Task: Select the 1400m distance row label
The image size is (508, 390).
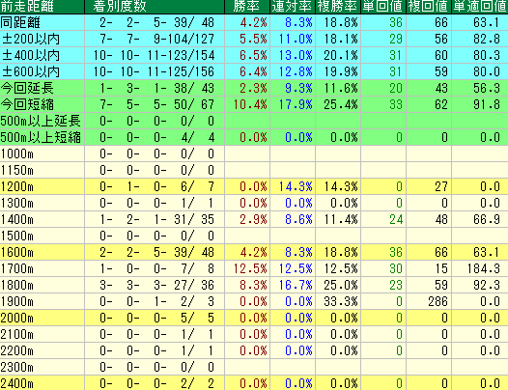Action: 16,220
